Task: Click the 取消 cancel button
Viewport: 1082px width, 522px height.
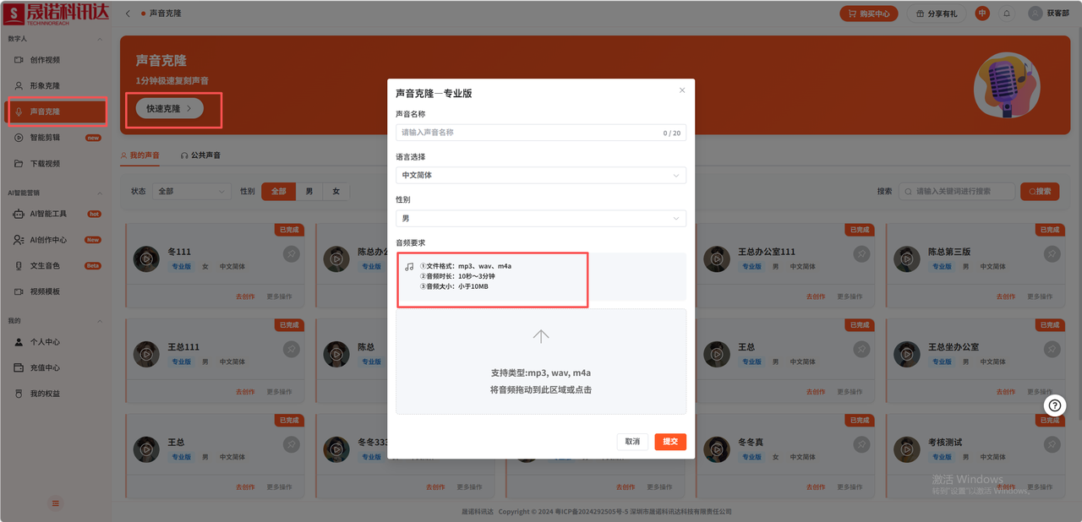Action: [x=632, y=442]
